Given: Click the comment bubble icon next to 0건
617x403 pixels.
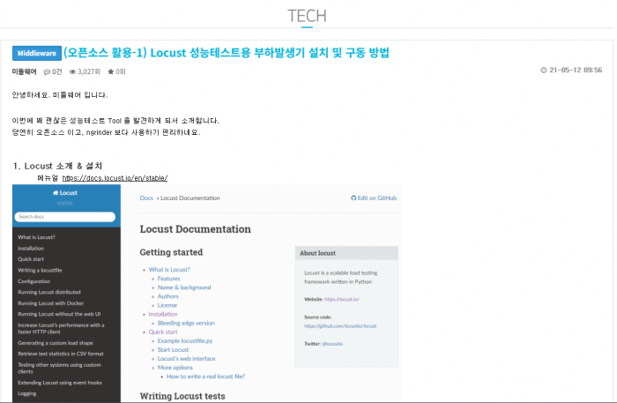Looking at the screenshot, I should [47, 71].
